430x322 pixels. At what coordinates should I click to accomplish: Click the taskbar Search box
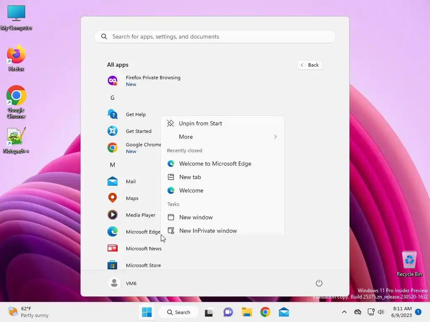178,312
